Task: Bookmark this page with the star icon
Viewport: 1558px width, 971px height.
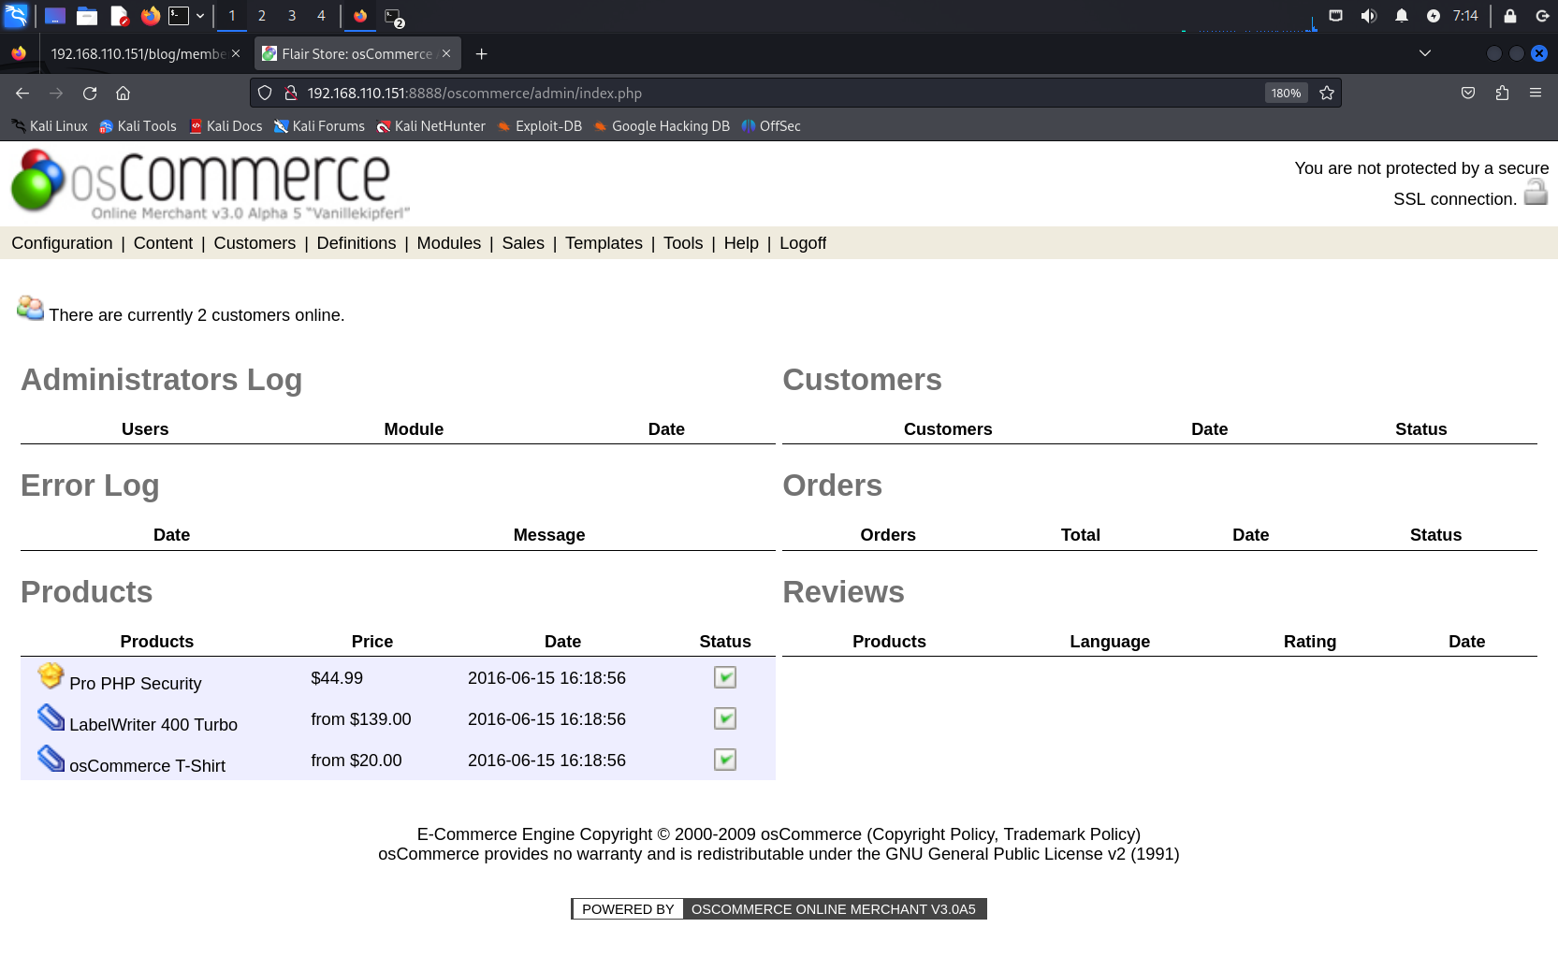Action: [1327, 94]
